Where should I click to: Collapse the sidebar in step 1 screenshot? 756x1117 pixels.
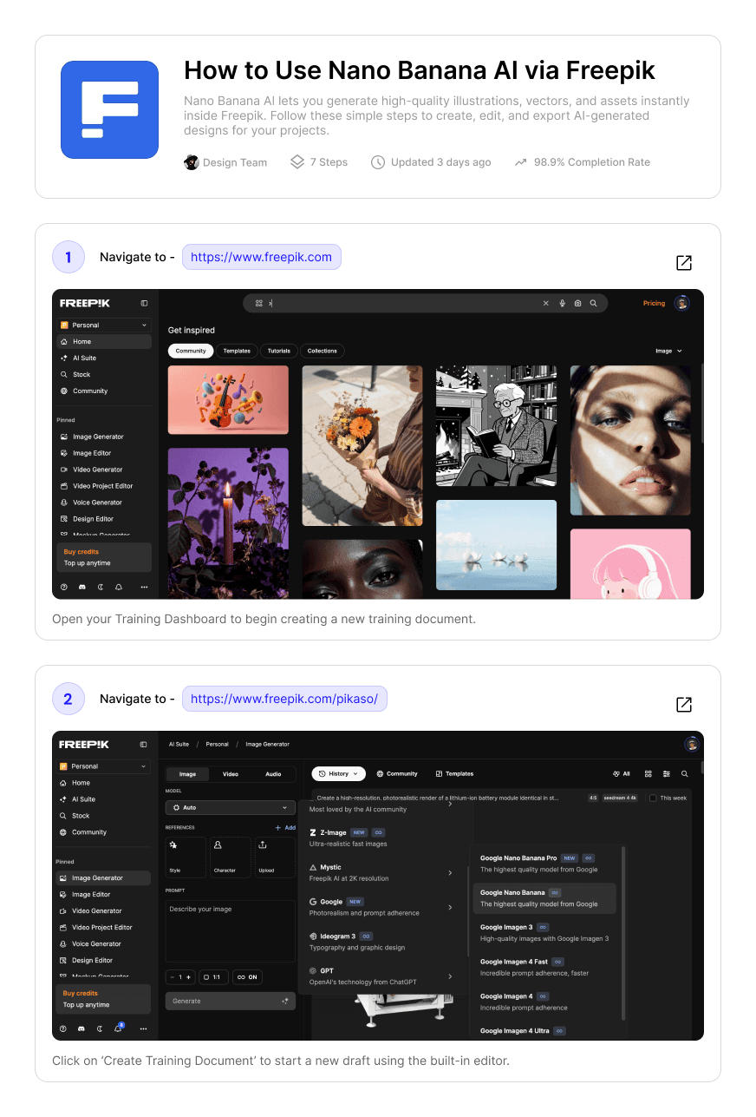(x=144, y=303)
